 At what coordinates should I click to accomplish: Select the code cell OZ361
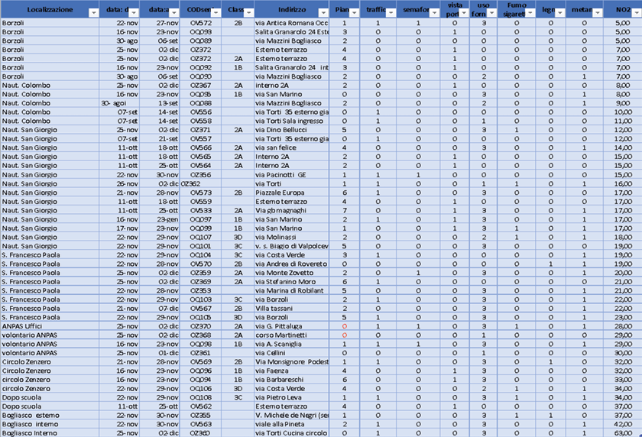point(200,353)
